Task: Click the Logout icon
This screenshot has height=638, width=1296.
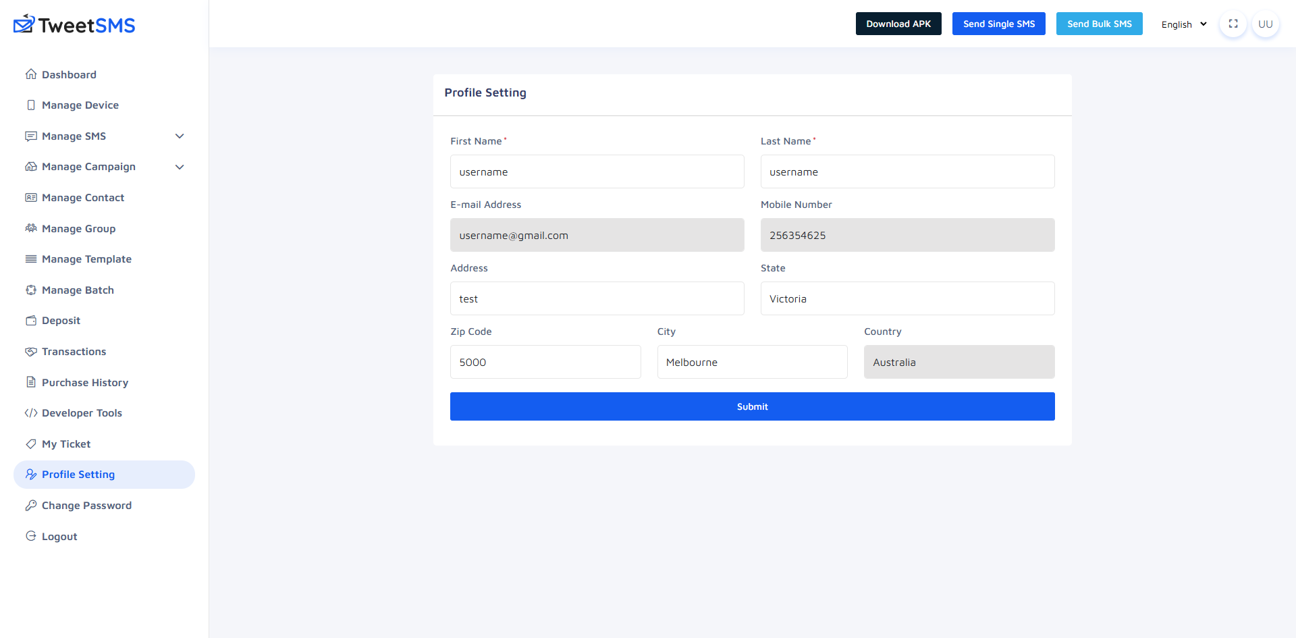Action: click(31, 536)
